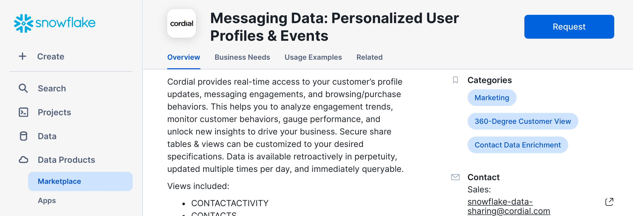Click the magnifying glass Search icon
Image resolution: width=633 pixels, height=216 pixels.
pyautogui.click(x=23, y=88)
